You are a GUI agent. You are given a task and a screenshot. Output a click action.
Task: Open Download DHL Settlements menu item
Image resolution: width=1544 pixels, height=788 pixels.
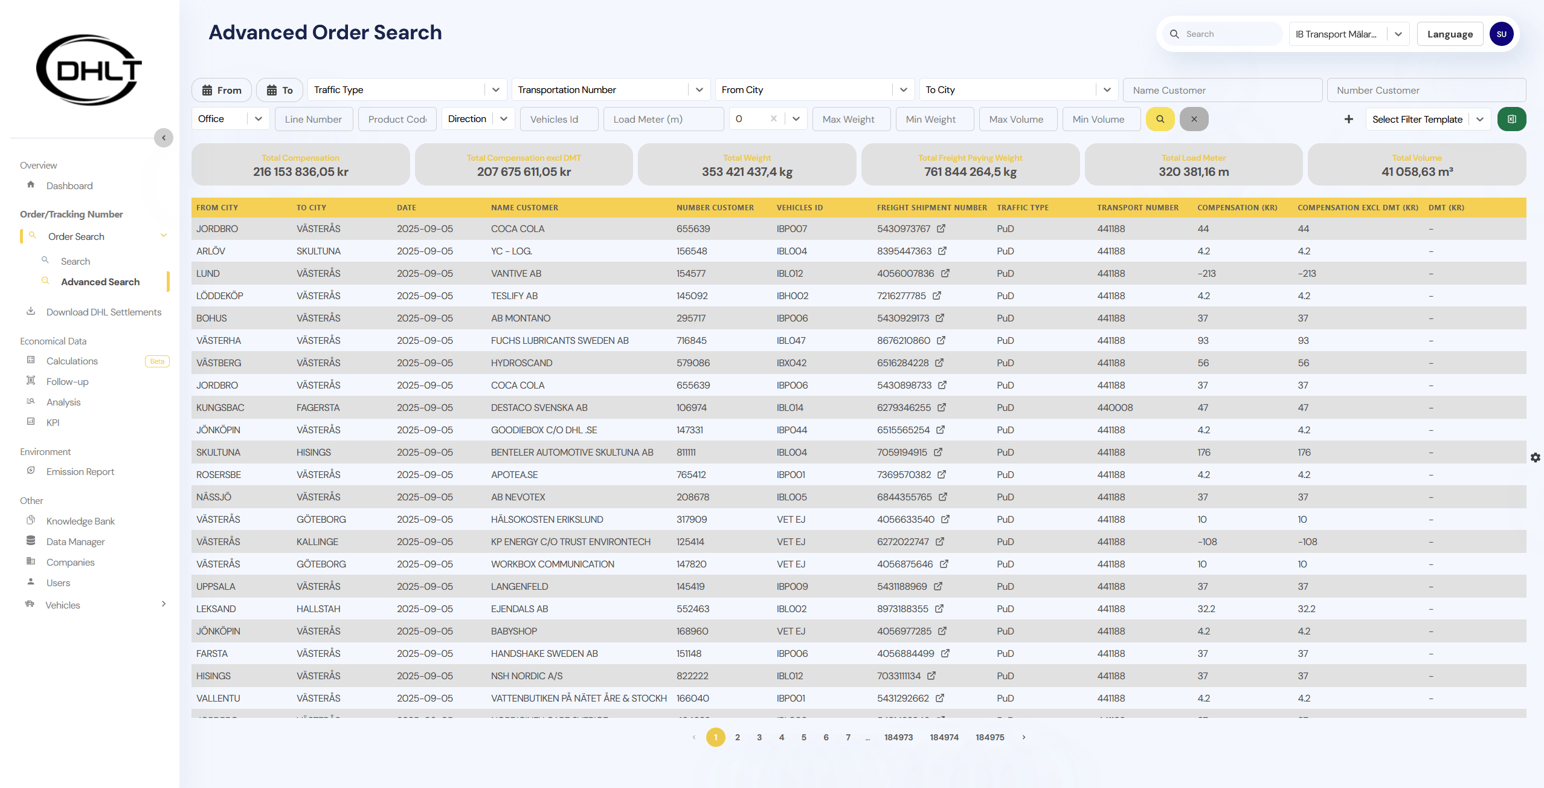pos(103,312)
